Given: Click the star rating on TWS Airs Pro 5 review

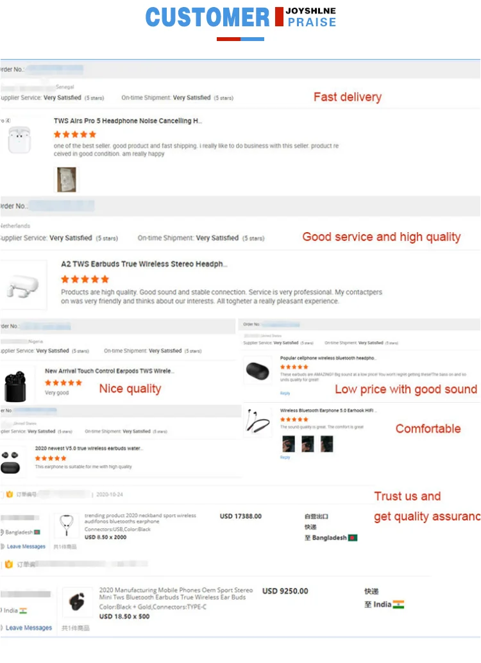Looking at the screenshot, I should [75, 134].
